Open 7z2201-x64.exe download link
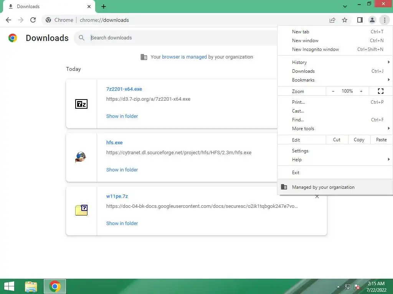The image size is (393, 294). (124, 89)
